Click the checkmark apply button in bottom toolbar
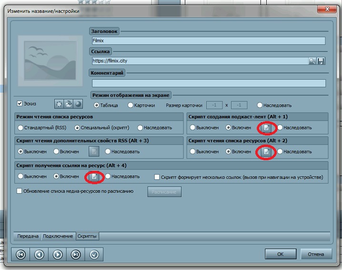The image size is (342, 270). click(x=94, y=254)
